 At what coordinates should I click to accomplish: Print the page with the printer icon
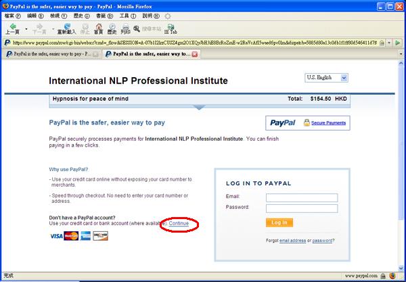(x=125, y=28)
